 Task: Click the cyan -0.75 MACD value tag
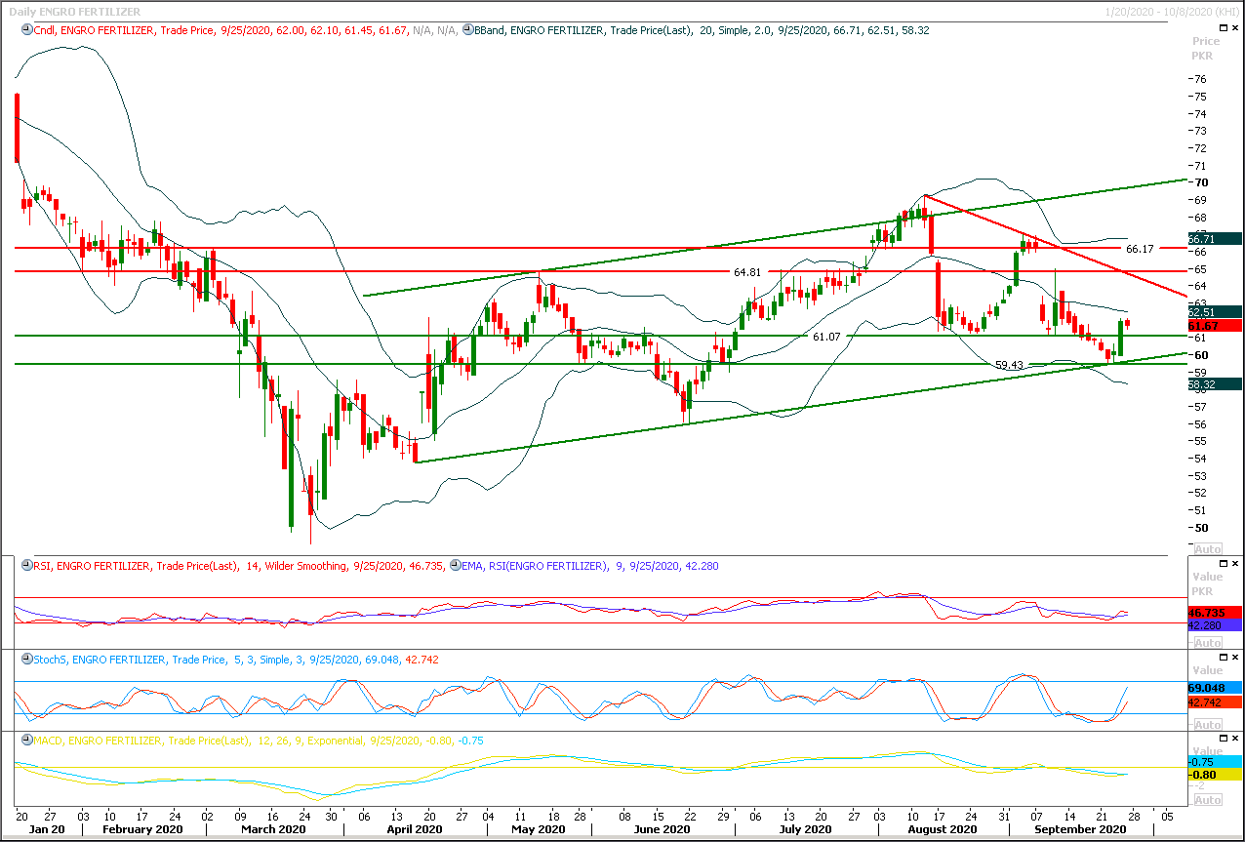tap(1215, 761)
